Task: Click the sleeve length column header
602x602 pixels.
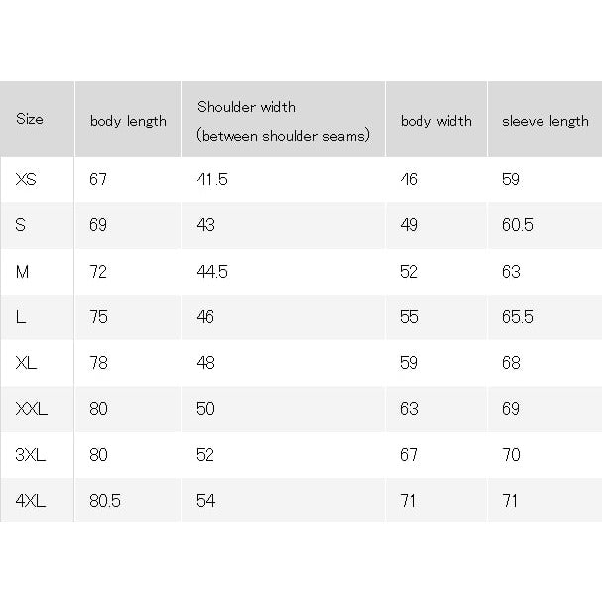Action: [545, 121]
